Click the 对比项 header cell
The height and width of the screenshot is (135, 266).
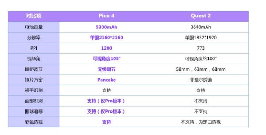click(34, 16)
